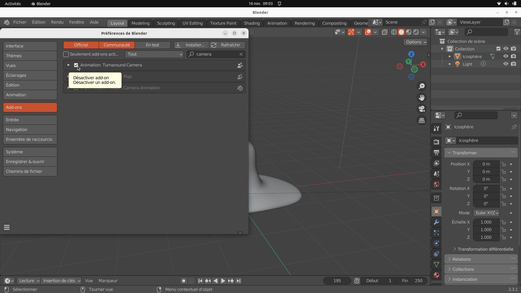Image resolution: width=521 pixels, height=293 pixels.
Task: Open View Layer properties tab
Action: (436, 163)
